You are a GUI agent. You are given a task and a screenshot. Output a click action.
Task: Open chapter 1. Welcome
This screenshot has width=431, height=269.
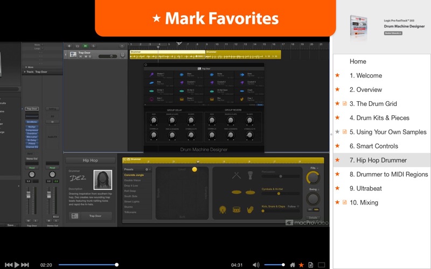pos(366,75)
